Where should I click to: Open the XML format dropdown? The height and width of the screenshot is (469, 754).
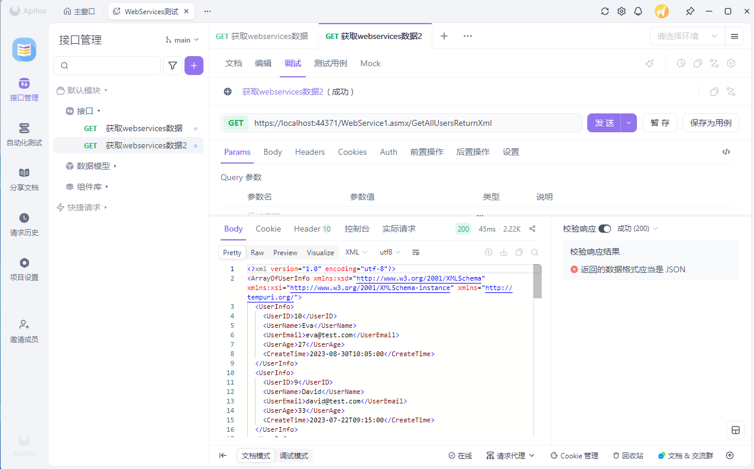pyautogui.click(x=356, y=252)
